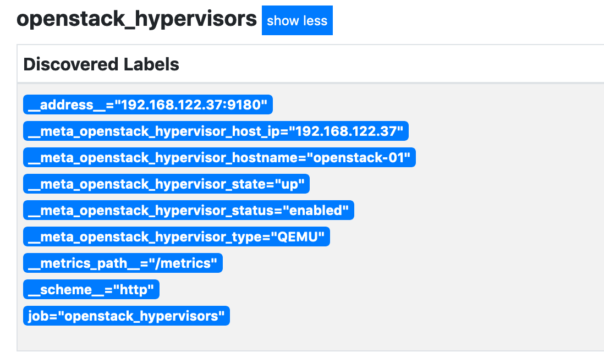Click the hypervisor_state up label
Image resolution: width=604 pixels, height=363 pixels.
(166, 184)
